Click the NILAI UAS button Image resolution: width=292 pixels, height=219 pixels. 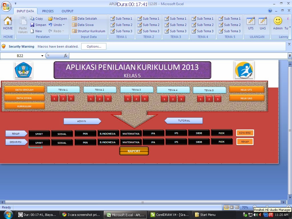[x=247, y=98]
